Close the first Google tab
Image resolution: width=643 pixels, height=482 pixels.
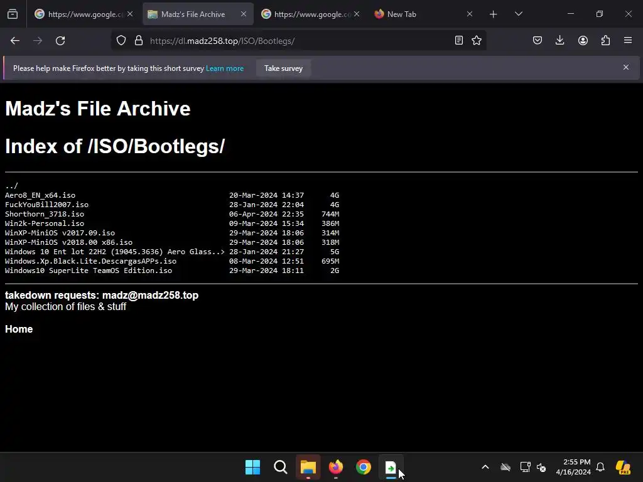point(130,14)
